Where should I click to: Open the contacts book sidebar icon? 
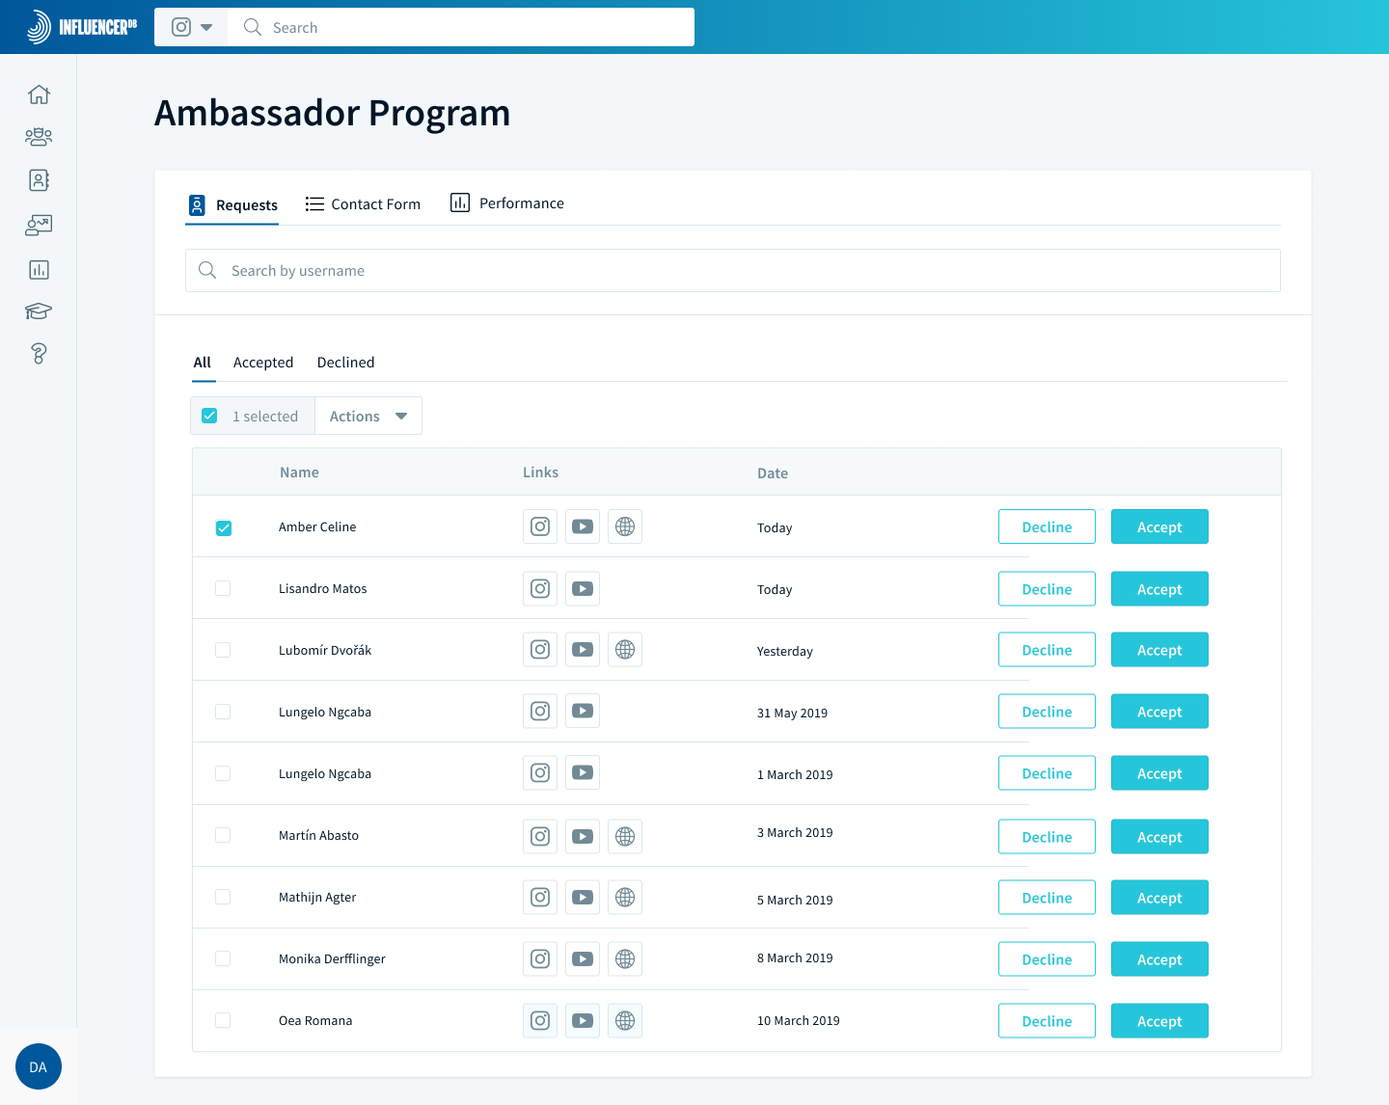click(39, 180)
